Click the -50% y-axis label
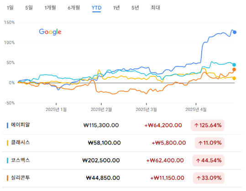This screenshot has width=246, height=191. click(x=10, y=103)
